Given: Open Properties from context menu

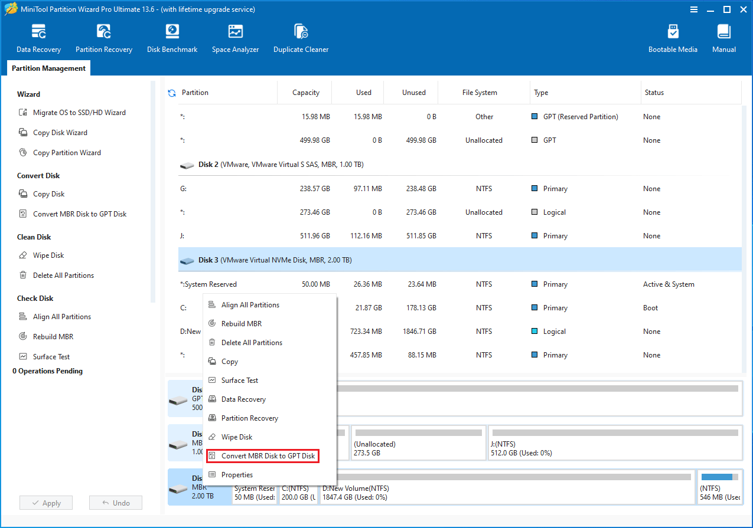Looking at the screenshot, I should click(270, 475).
